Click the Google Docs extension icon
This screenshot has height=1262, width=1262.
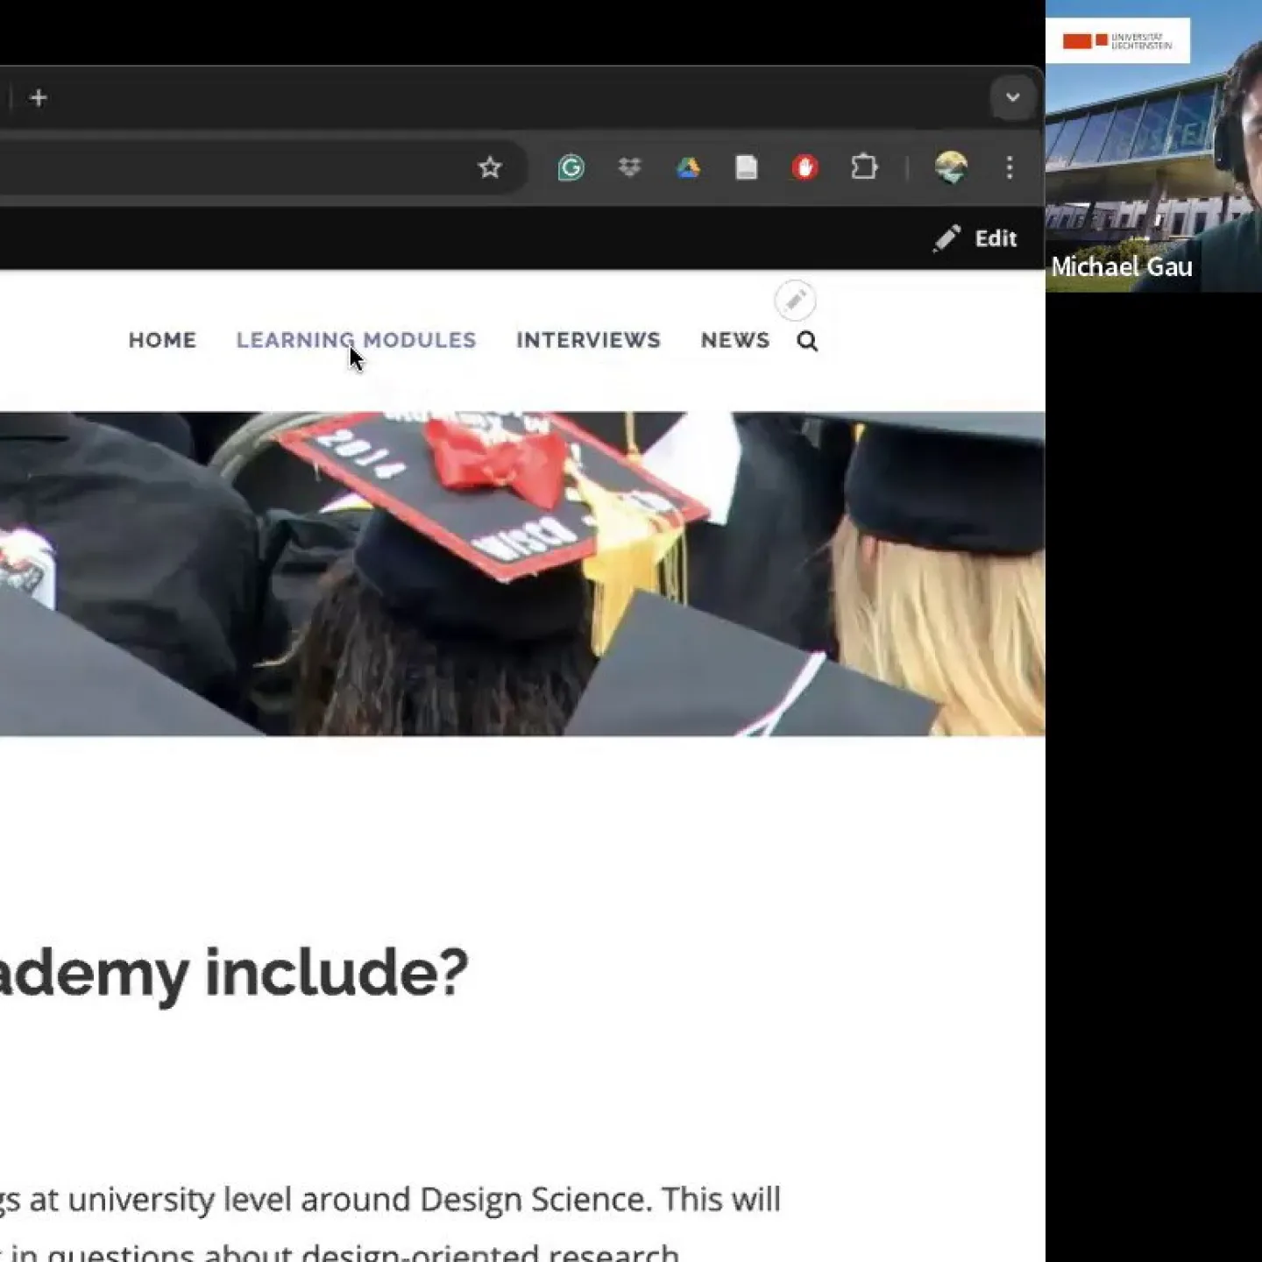(747, 167)
